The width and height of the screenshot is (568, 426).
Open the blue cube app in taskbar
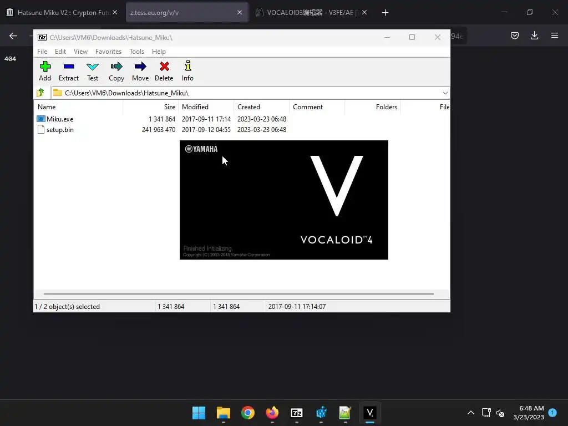point(321,413)
